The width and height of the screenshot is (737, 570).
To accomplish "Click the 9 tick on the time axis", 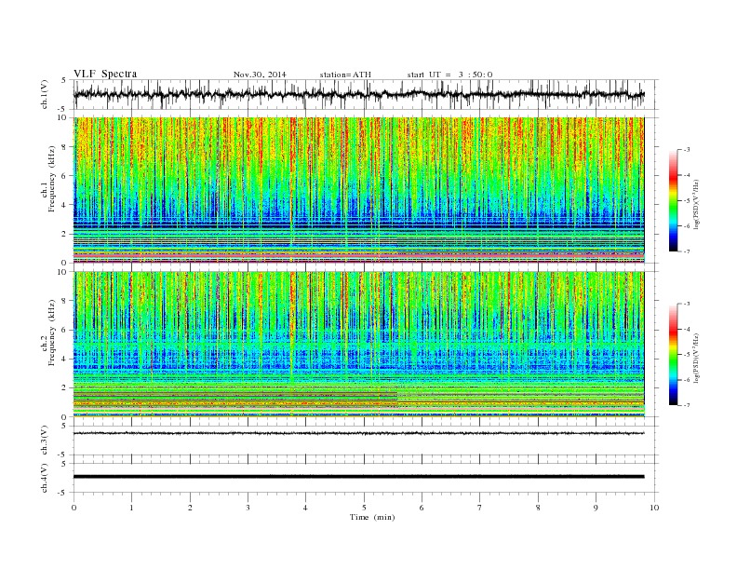I will (x=596, y=508).
